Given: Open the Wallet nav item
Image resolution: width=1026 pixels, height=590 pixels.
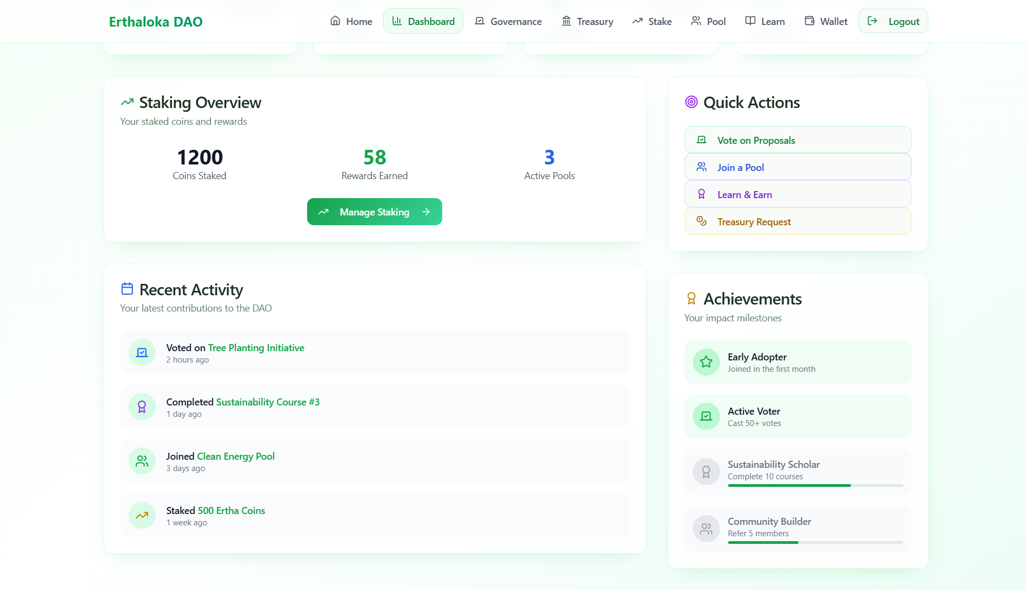Looking at the screenshot, I should [826, 21].
